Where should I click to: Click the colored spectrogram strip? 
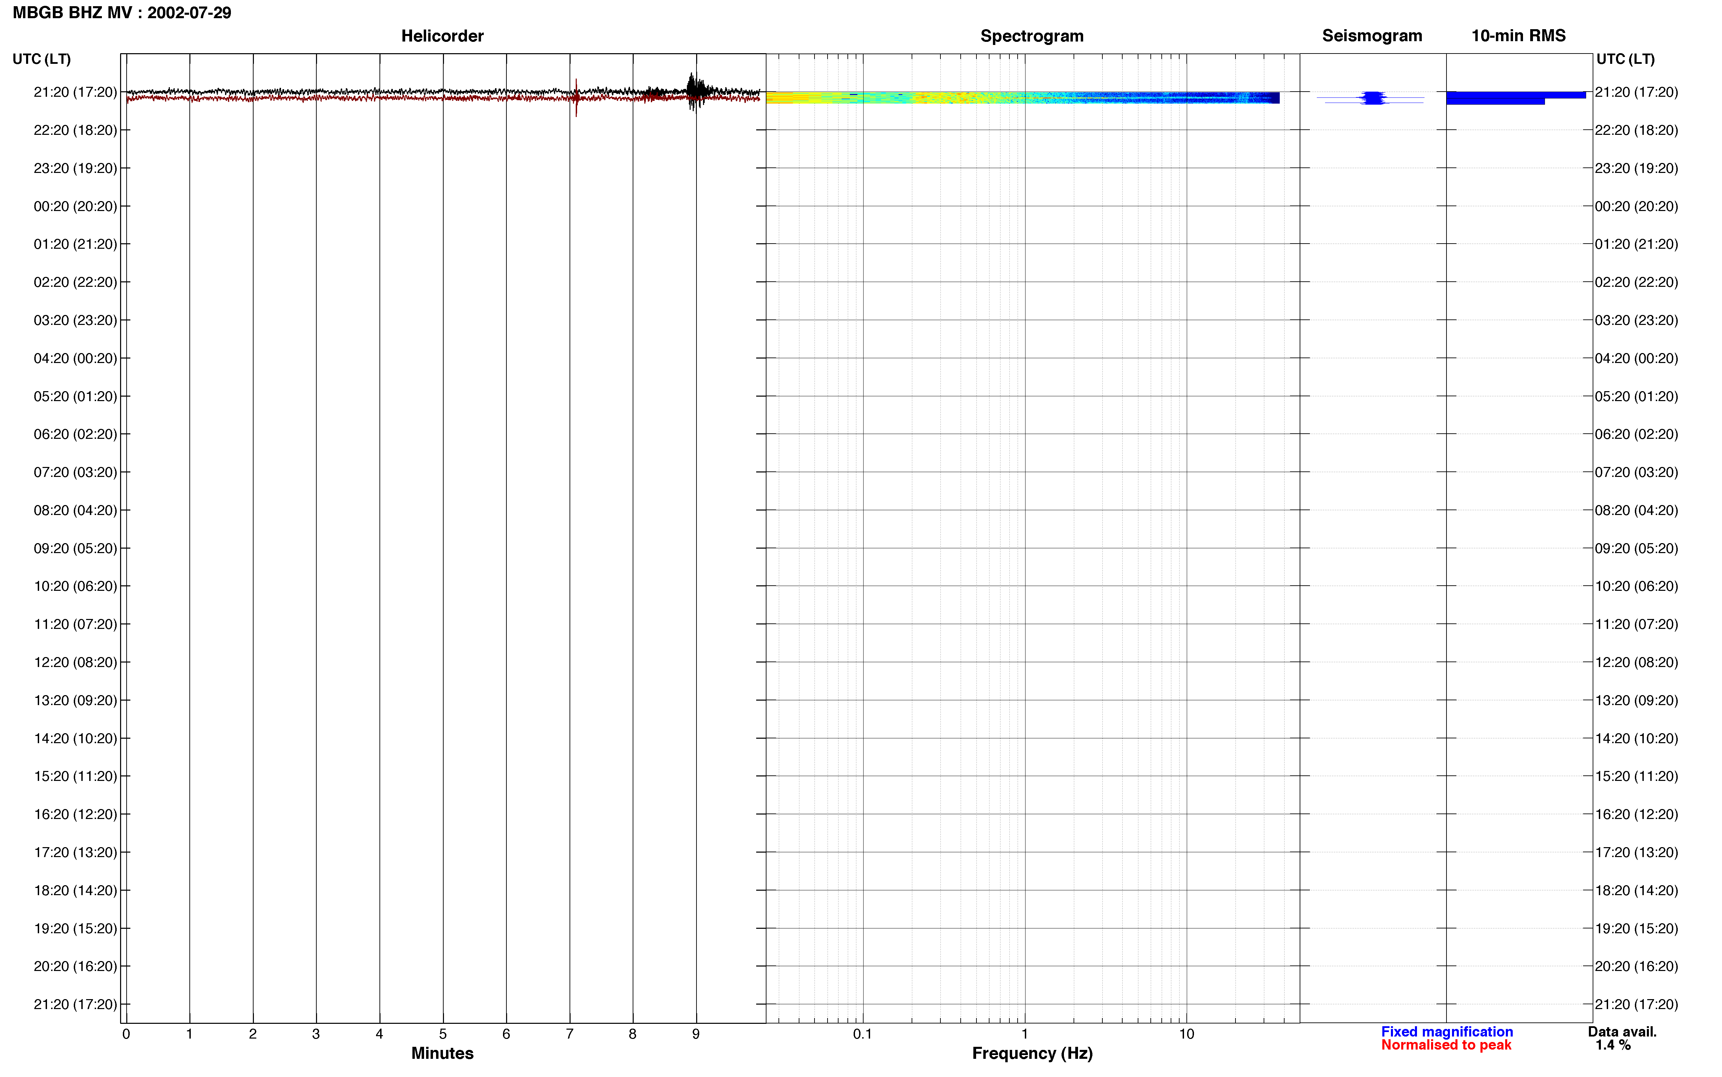click(x=1023, y=97)
